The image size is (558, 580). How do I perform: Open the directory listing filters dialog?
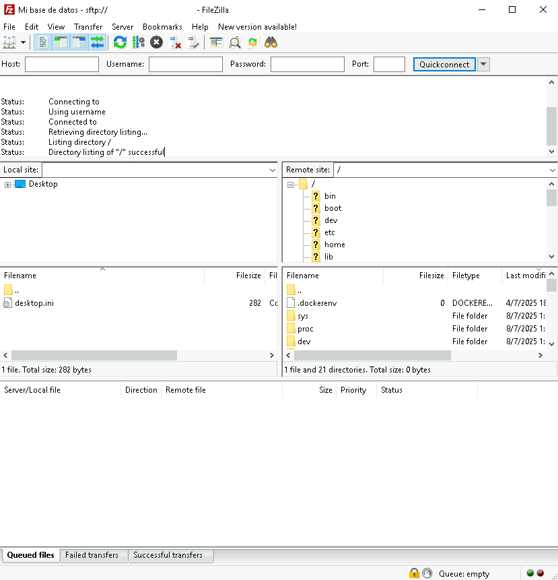216,42
